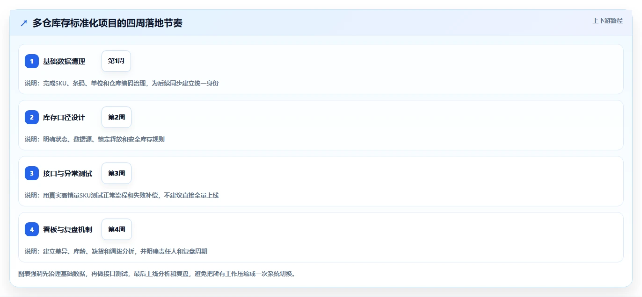Screen dimensions: 642x297
Task: Click the 库存口径设计 step heading
Action: pyautogui.click(x=64, y=117)
